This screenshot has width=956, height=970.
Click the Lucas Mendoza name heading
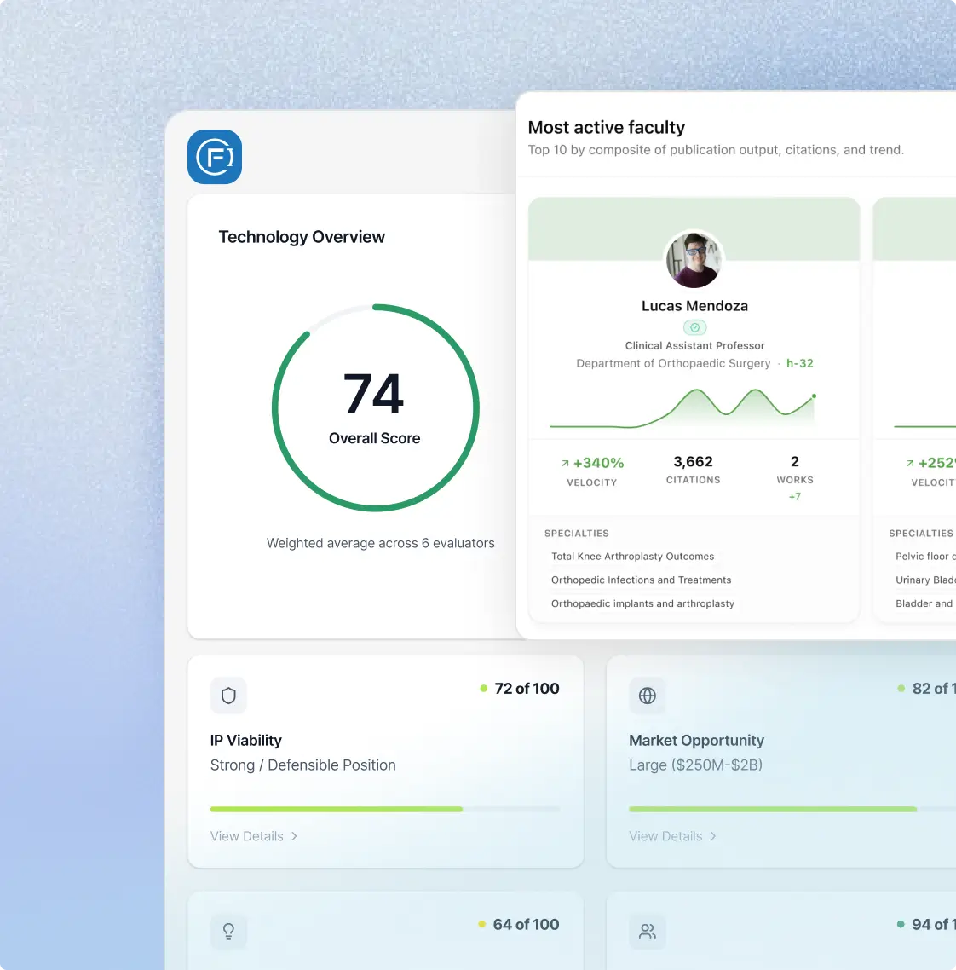[694, 306]
